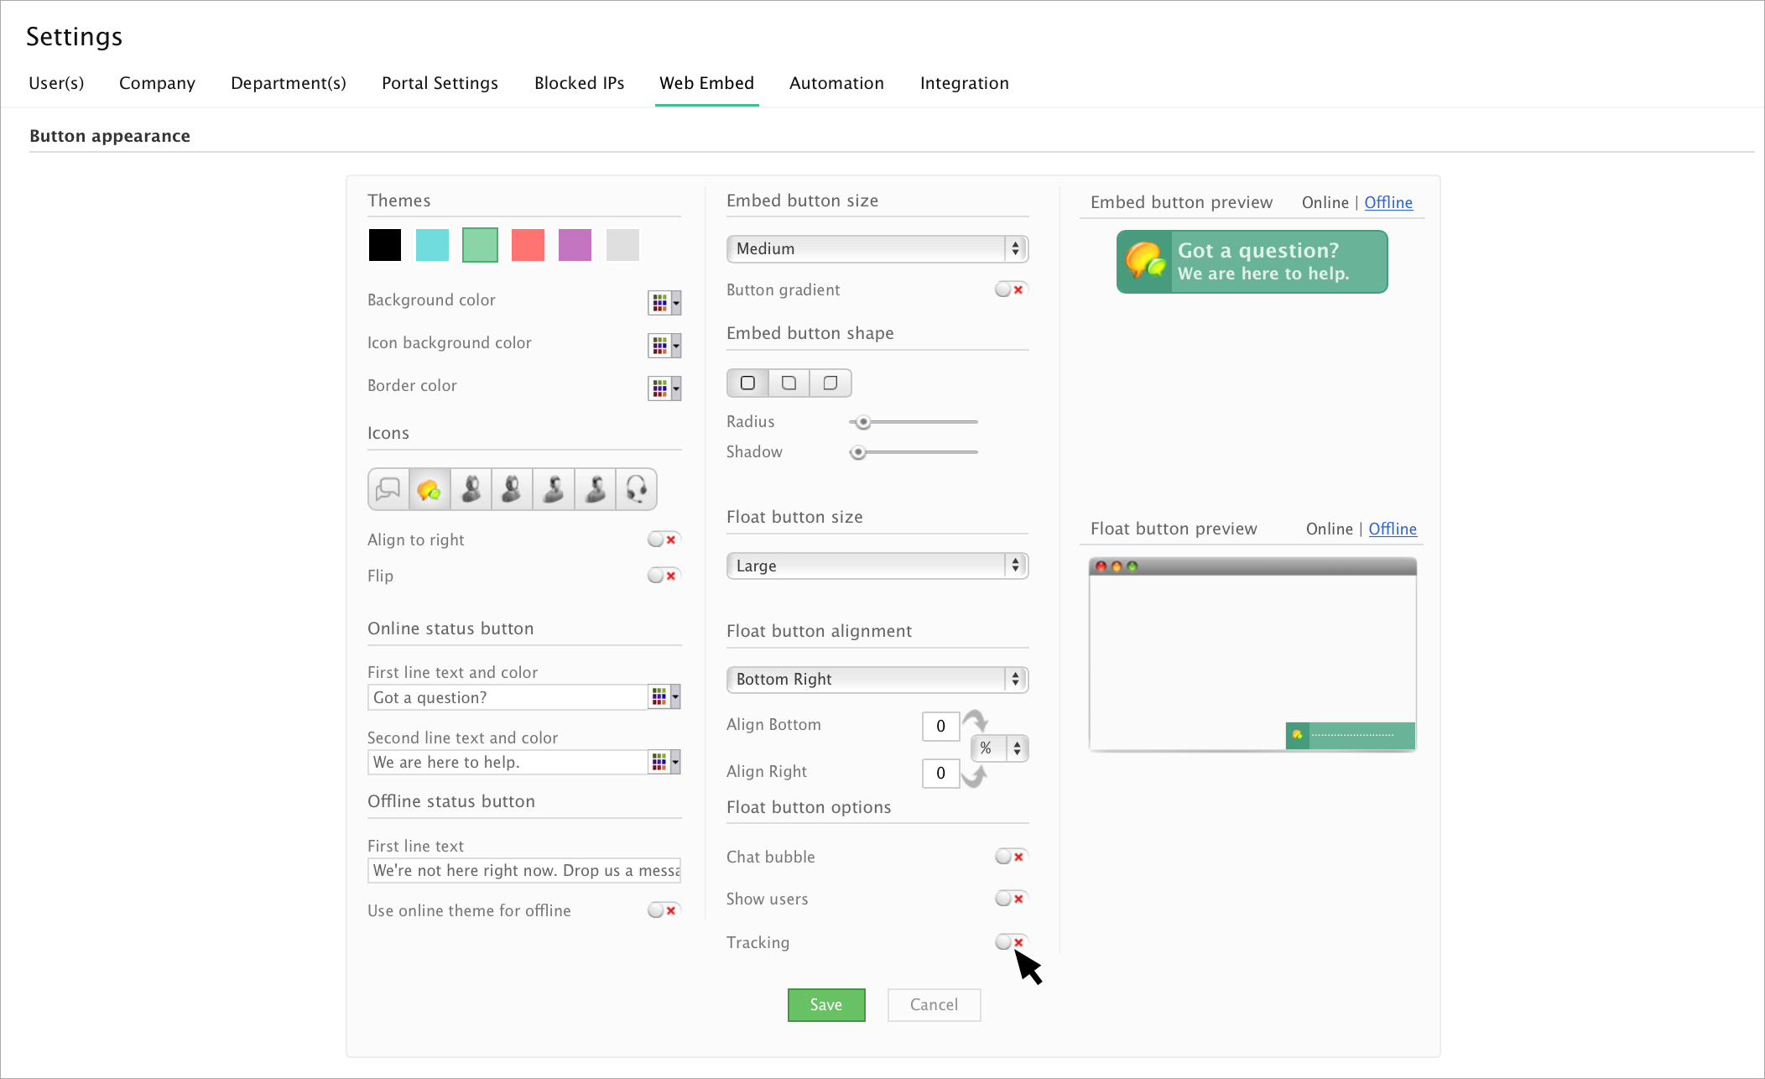
Task: Switch to the Portal Settings tab
Action: coord(440,83)
